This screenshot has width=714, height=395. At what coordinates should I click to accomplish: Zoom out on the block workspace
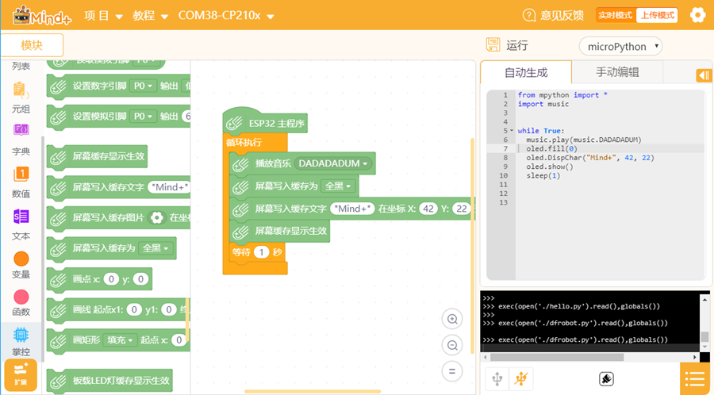[x=452, y=345]
